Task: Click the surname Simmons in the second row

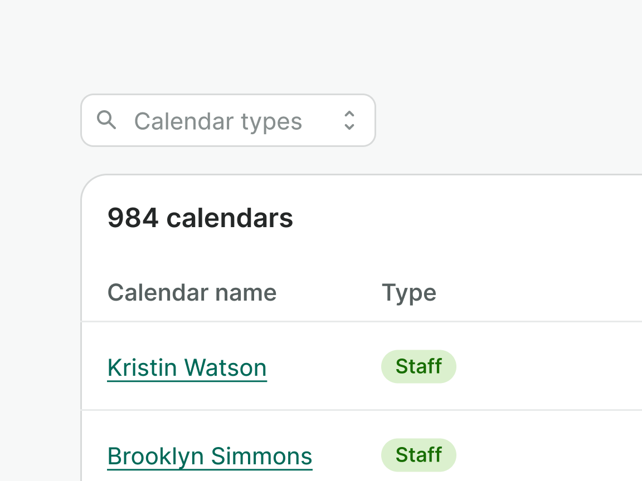Action: coord(261,457)
